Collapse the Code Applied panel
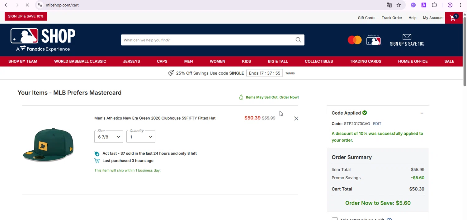 point(422,113)
